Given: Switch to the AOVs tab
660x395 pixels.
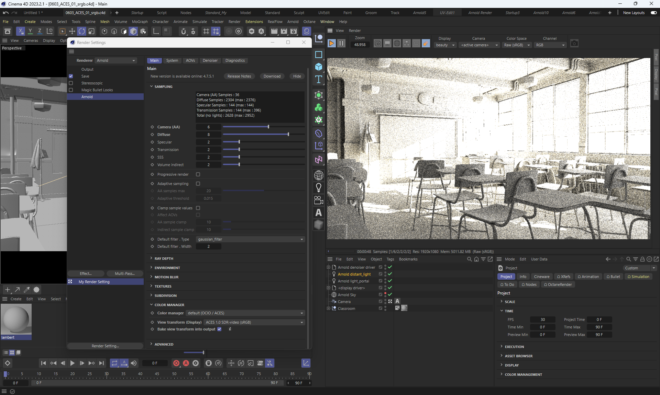Looking at the screenshot, I should [x=190, y=60].
